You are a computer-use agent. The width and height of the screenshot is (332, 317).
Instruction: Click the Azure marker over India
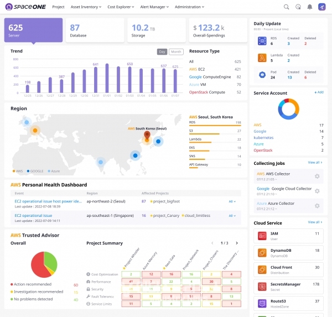coord(101,162)
